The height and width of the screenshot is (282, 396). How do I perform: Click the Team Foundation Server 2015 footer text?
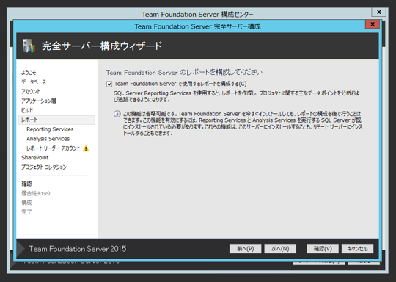pos(78,249)
